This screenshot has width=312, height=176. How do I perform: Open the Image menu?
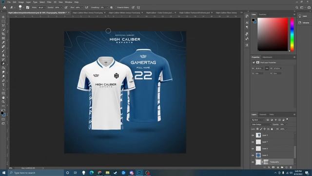click(x=21, y=2)
